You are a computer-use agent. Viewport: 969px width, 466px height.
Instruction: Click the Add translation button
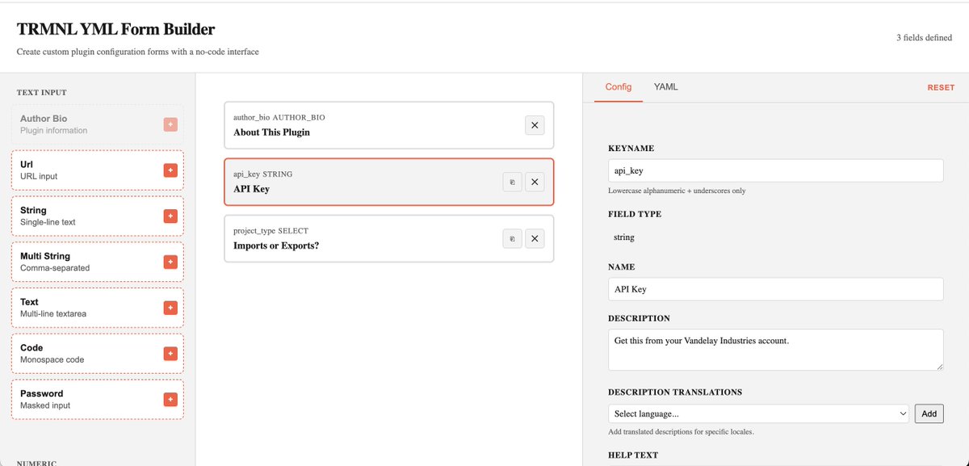click(929, 414)
